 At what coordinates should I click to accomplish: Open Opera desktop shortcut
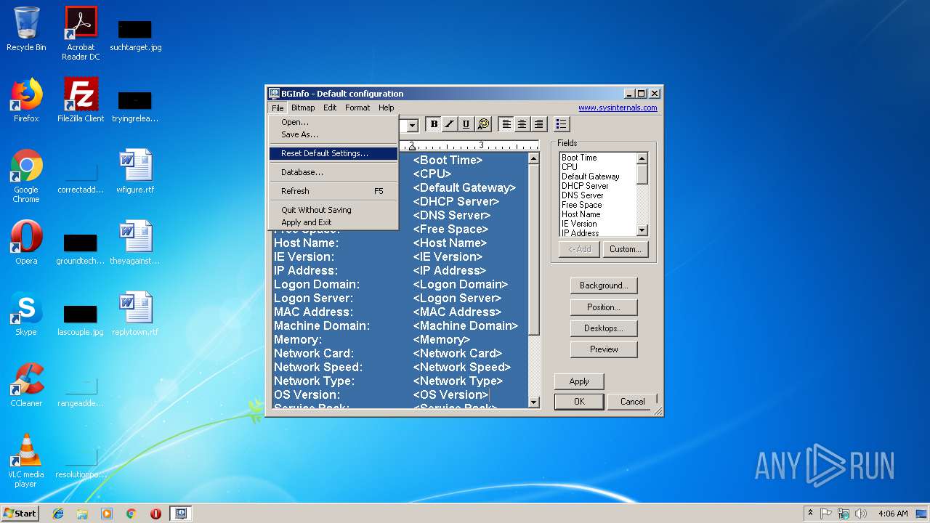[26, 243]
